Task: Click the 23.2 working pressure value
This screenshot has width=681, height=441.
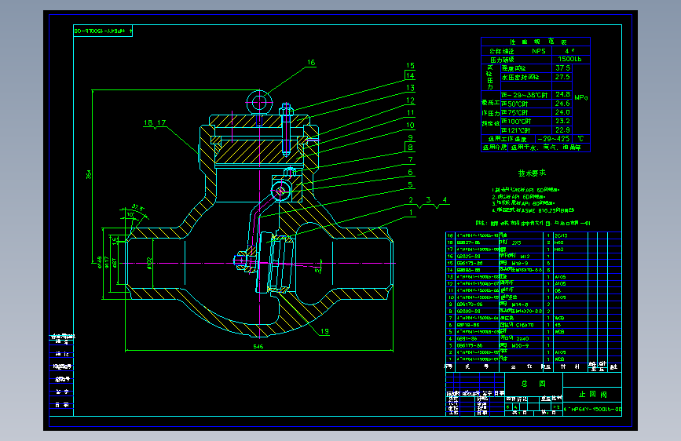Action: click(x=562, y=121)
